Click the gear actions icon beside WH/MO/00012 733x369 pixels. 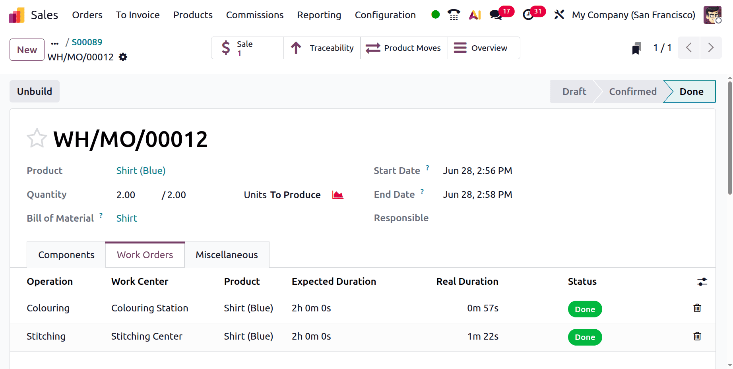pyautogui.click(x=123, y=57)
